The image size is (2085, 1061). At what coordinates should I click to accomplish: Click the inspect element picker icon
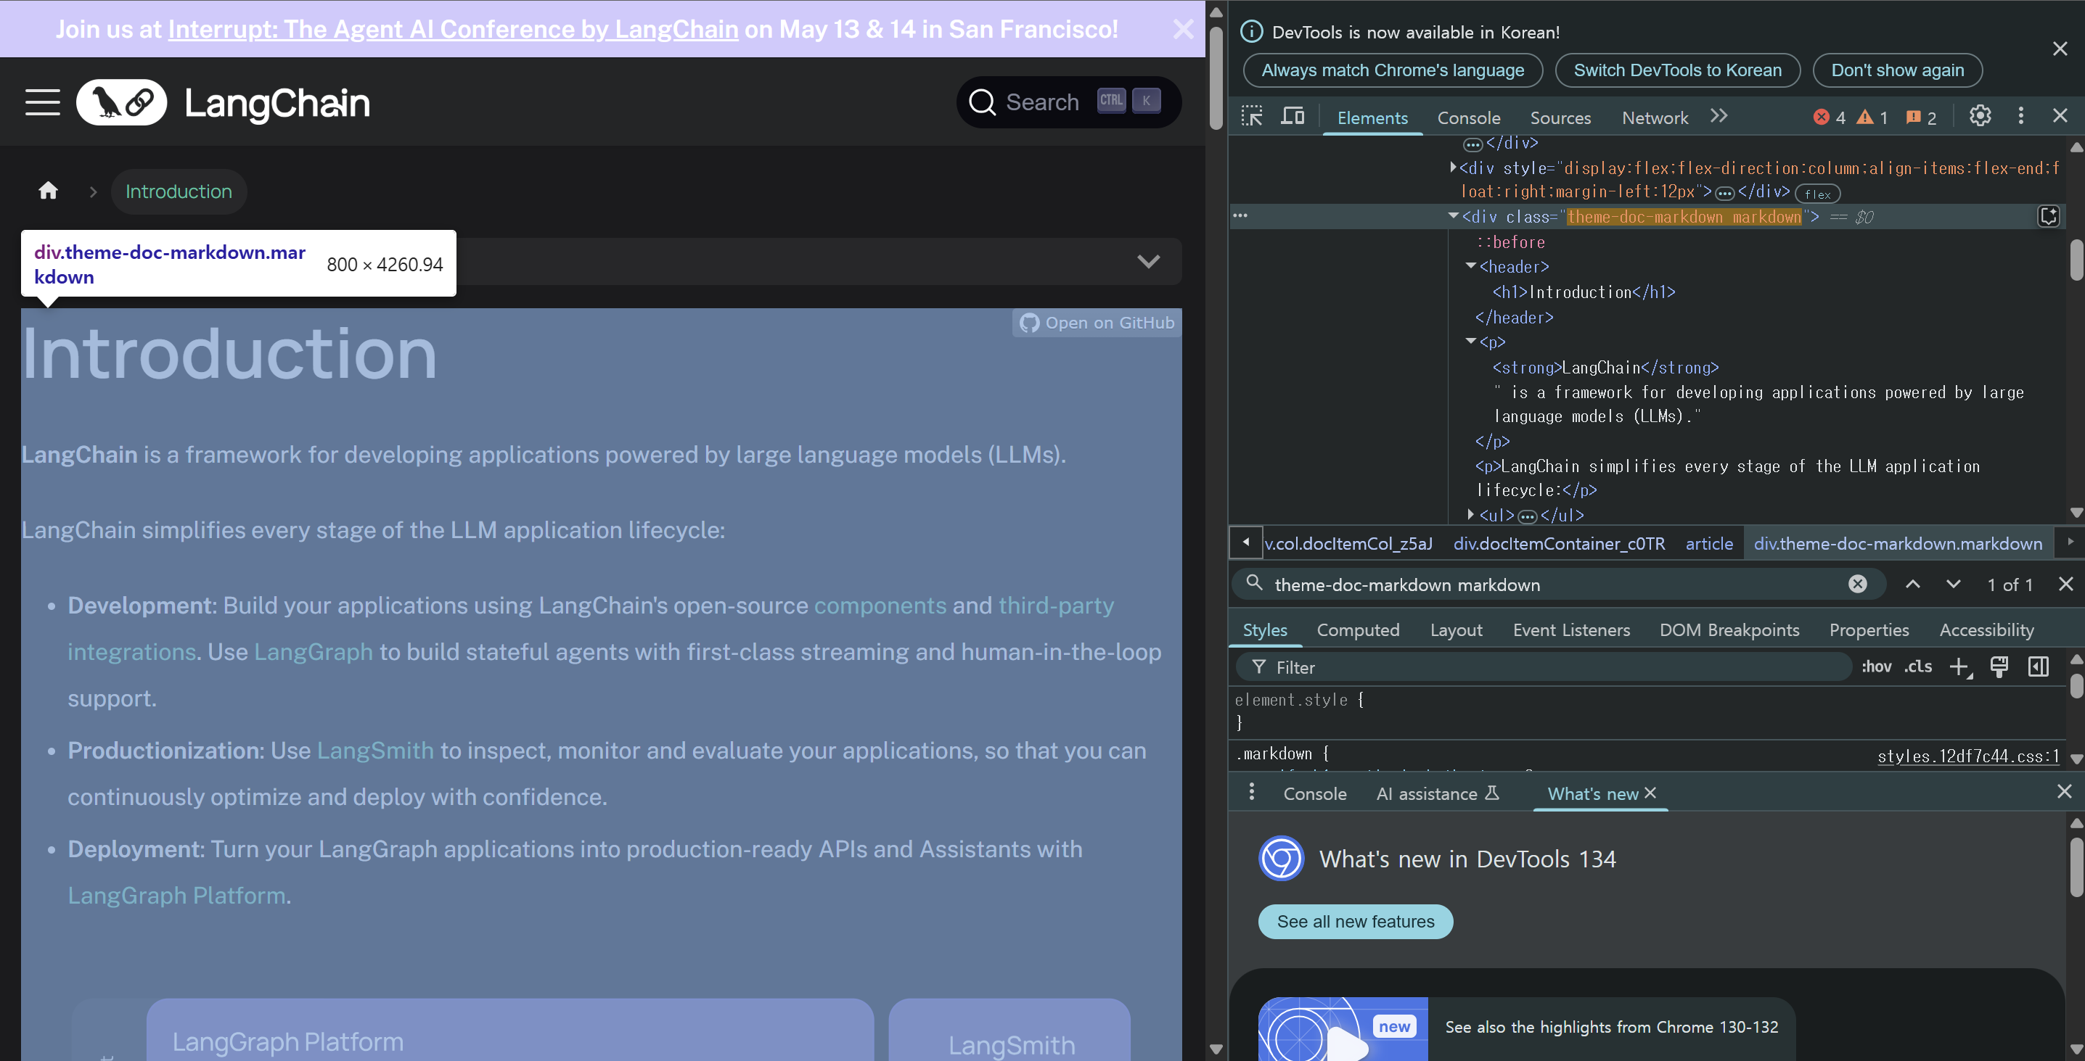[1251, 117]
